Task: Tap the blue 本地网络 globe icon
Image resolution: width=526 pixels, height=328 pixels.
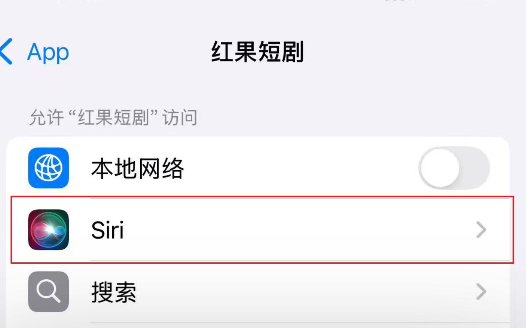Action: (49, 168)
